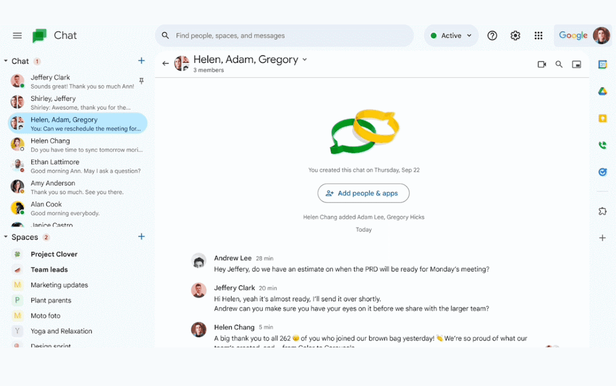This screenshot has height=386, width=616.
Task: Click the 3 members link
Action: coord(208,70)
